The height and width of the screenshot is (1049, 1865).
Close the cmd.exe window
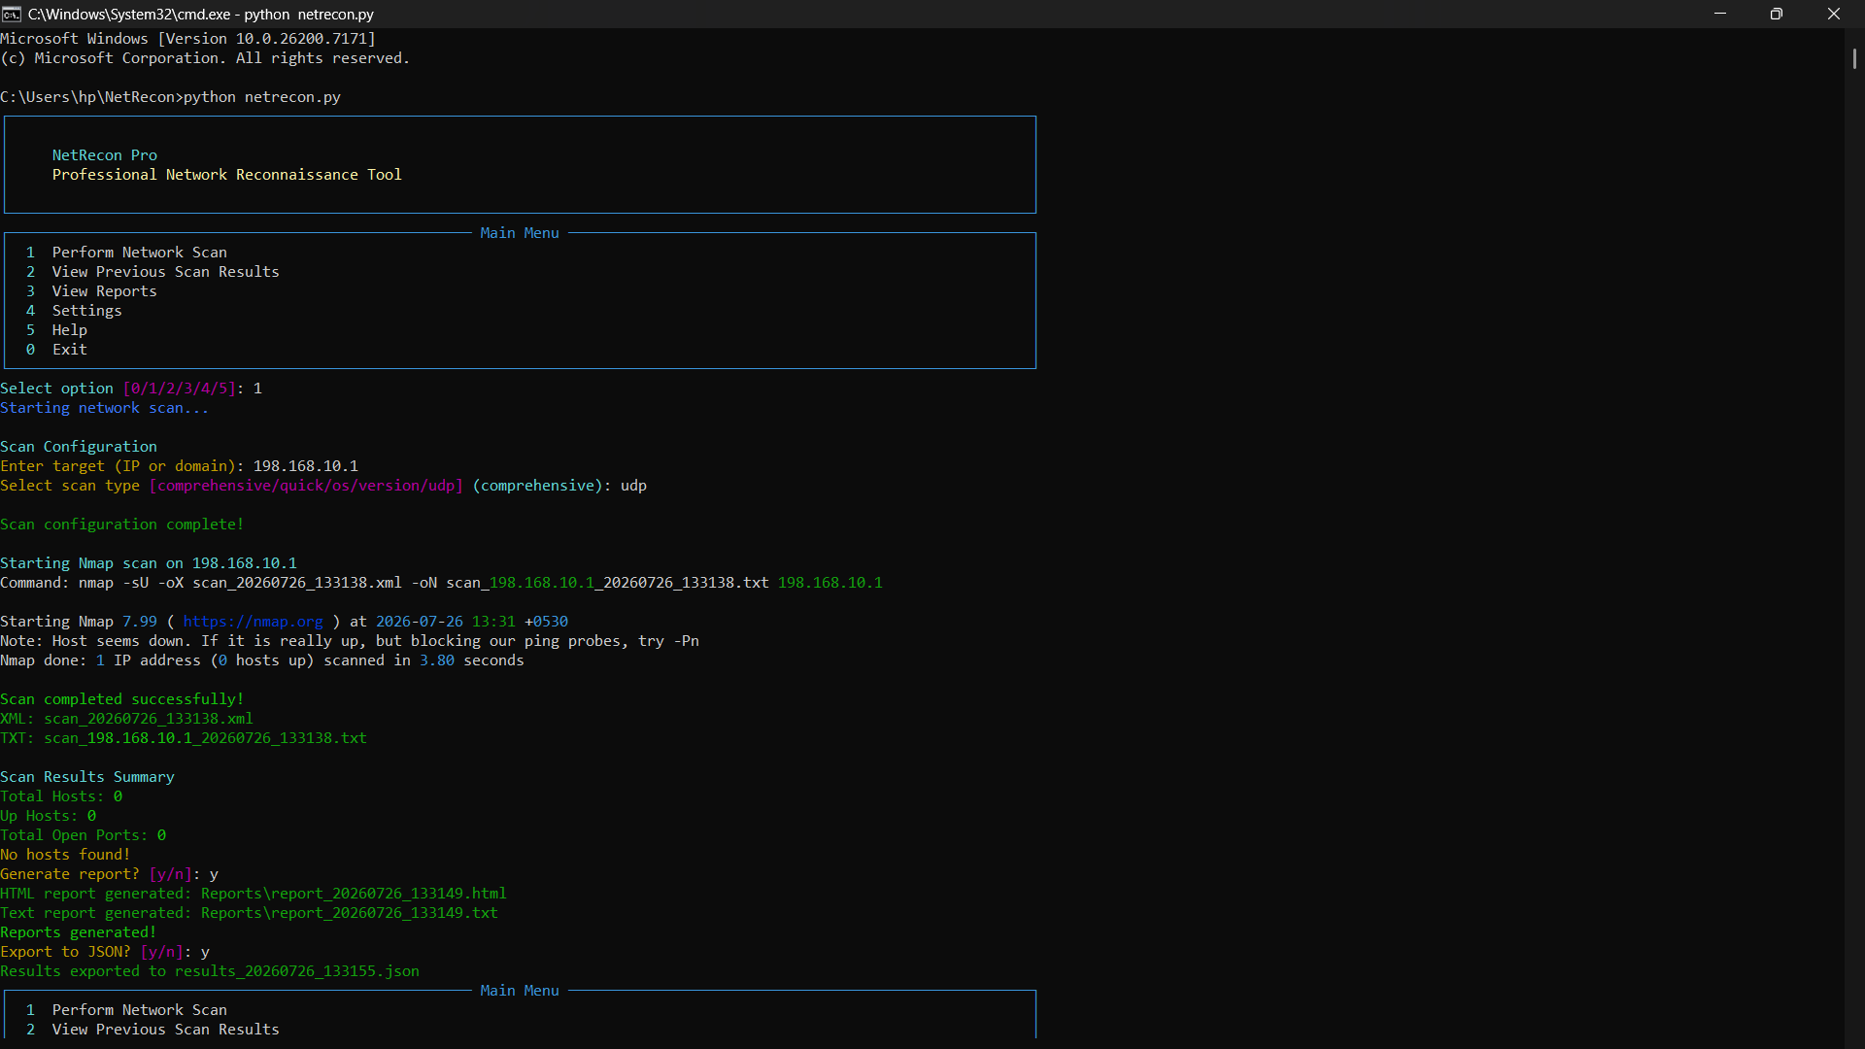1834,14
